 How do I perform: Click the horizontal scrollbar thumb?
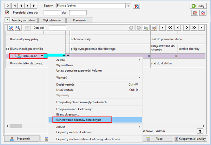(16, 126)
